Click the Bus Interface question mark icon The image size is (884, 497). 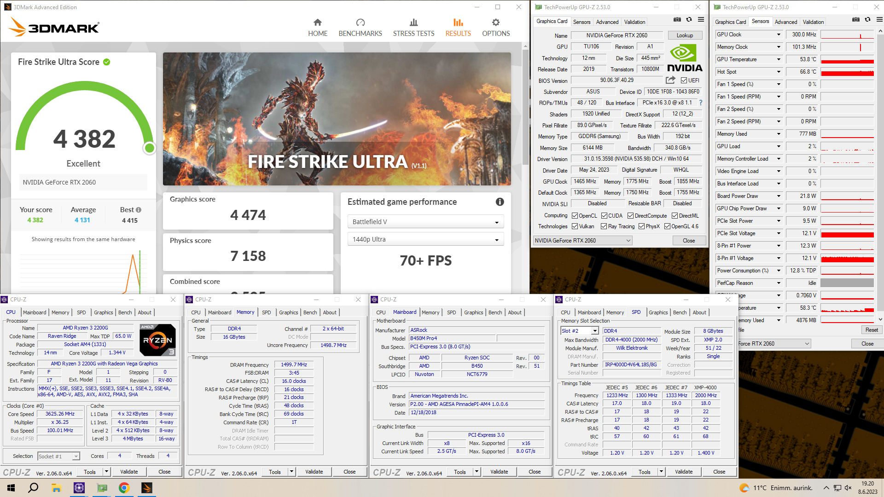coord(701,103)
